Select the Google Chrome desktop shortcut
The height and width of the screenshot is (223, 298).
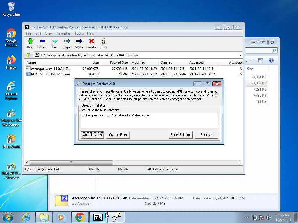click(x=11, y=38)
